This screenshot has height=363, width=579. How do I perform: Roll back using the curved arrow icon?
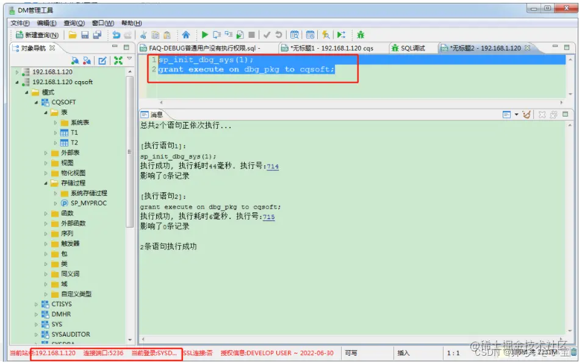tap(279, 35)
